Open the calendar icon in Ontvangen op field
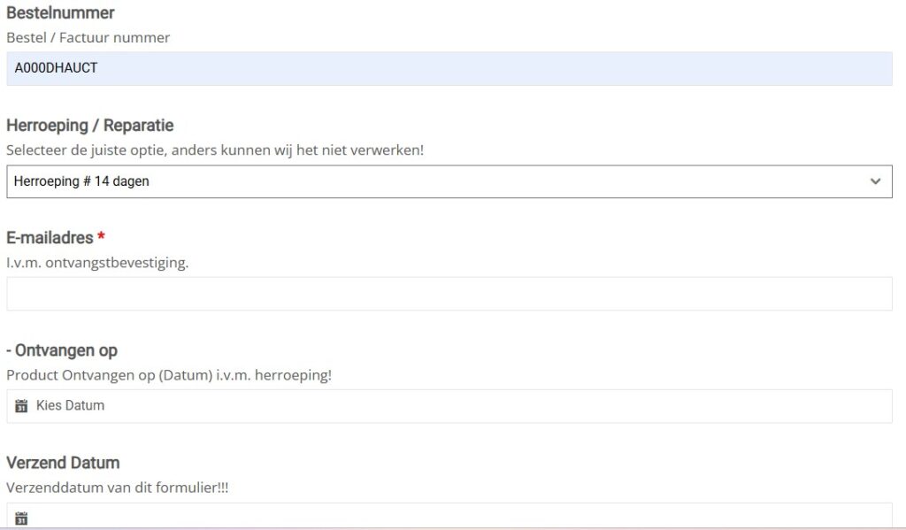 pyautogui.click(x=22, y=406)
